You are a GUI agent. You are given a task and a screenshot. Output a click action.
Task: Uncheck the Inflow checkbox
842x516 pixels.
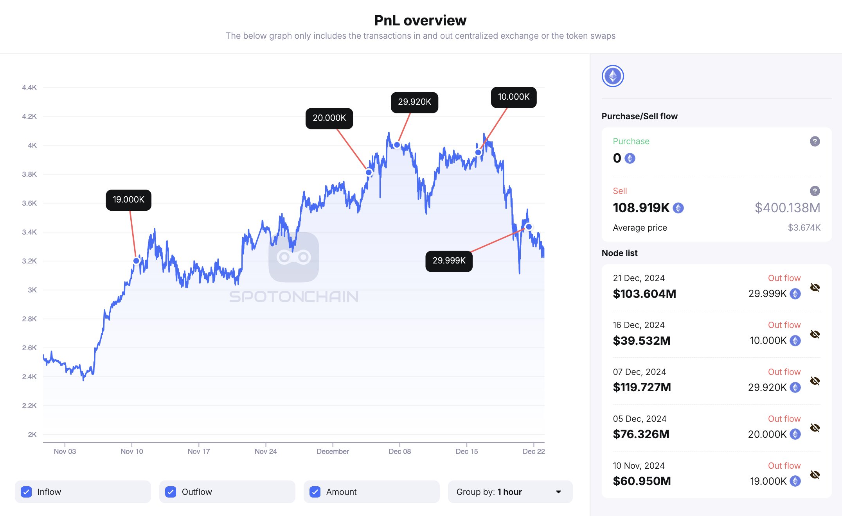(27, 492)
